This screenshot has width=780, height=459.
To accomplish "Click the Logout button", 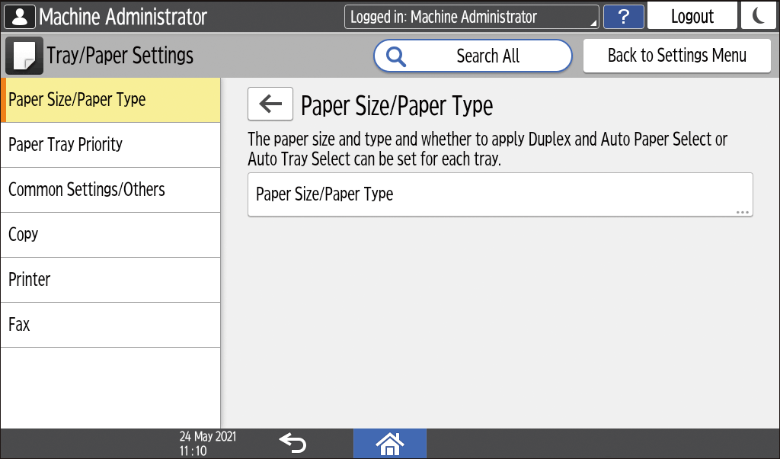I will coord(692,16).
